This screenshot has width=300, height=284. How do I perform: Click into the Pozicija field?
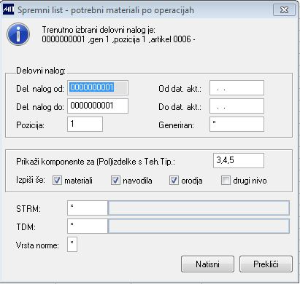(x=85, y=124)
